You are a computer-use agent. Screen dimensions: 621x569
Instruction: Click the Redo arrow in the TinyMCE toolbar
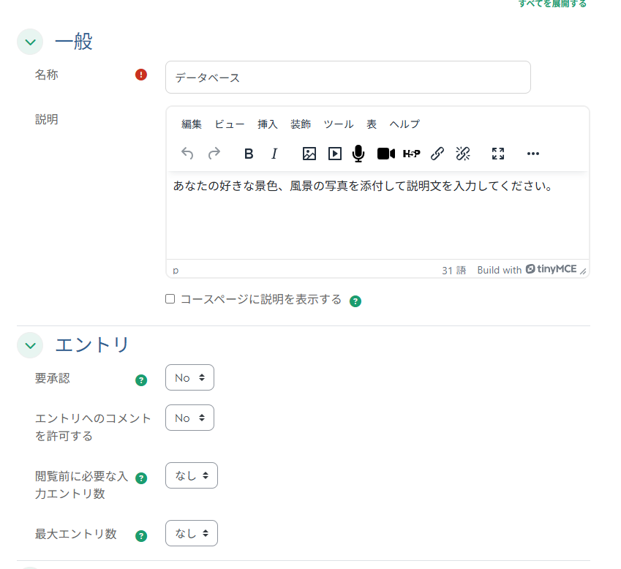[x=214, y=154]
